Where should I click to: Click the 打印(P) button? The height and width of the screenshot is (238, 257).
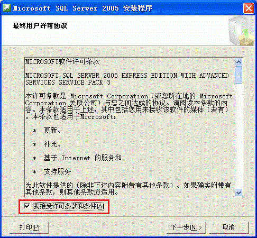point(29,227)
